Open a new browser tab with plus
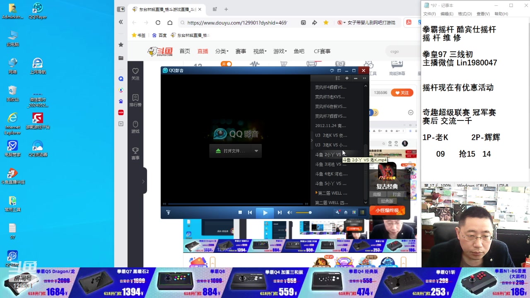 [226, 9]
